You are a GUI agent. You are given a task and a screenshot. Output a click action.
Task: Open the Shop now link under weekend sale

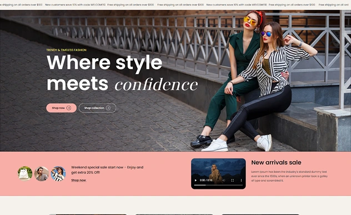[78, 180]
